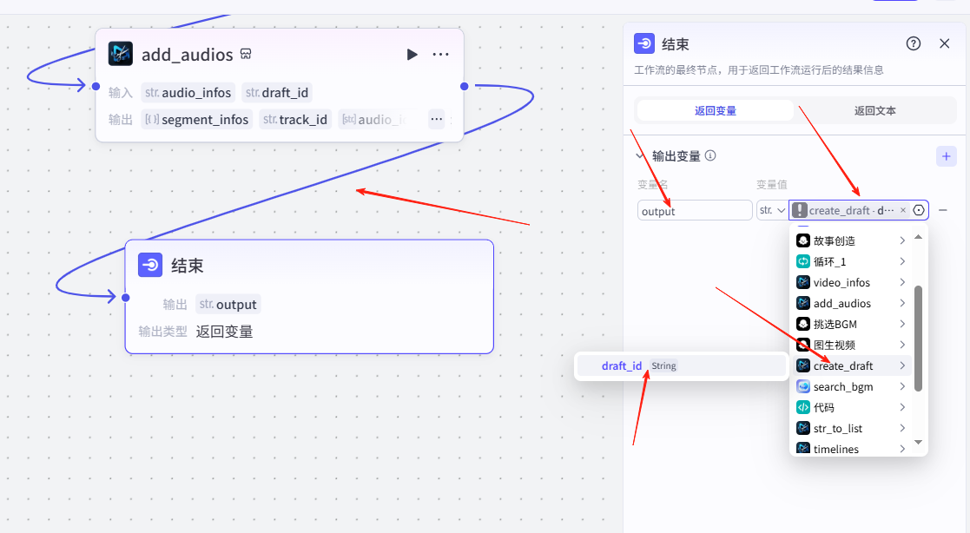Switch to 返回变量 tab
This screenshot has width=970, height=533.
coord(716,110)
